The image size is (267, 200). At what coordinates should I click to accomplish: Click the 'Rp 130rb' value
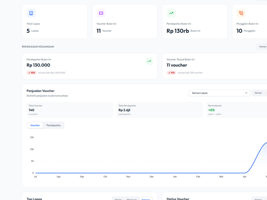[x=178, y=31]
